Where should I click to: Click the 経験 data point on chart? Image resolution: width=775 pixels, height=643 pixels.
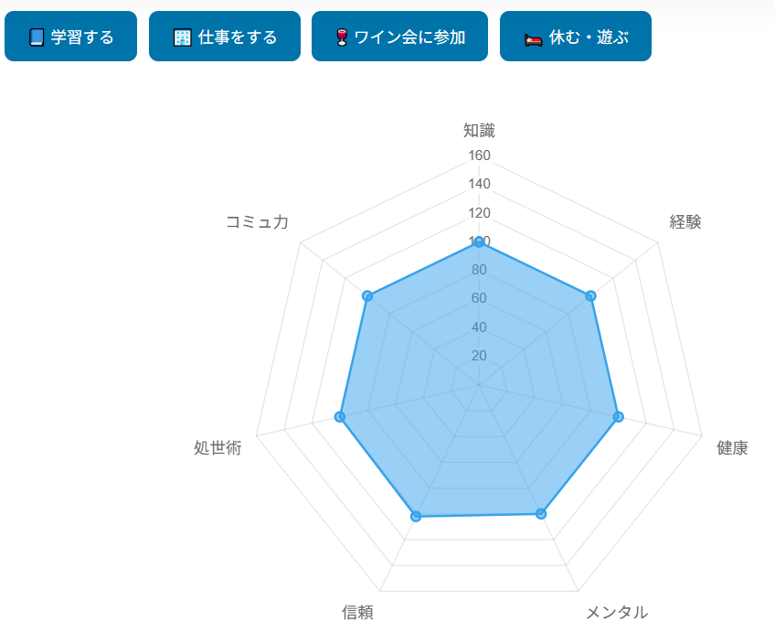(590, 295)
